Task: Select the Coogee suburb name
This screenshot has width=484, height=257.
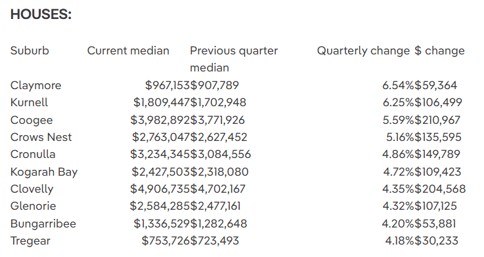Action: point(32,120)
